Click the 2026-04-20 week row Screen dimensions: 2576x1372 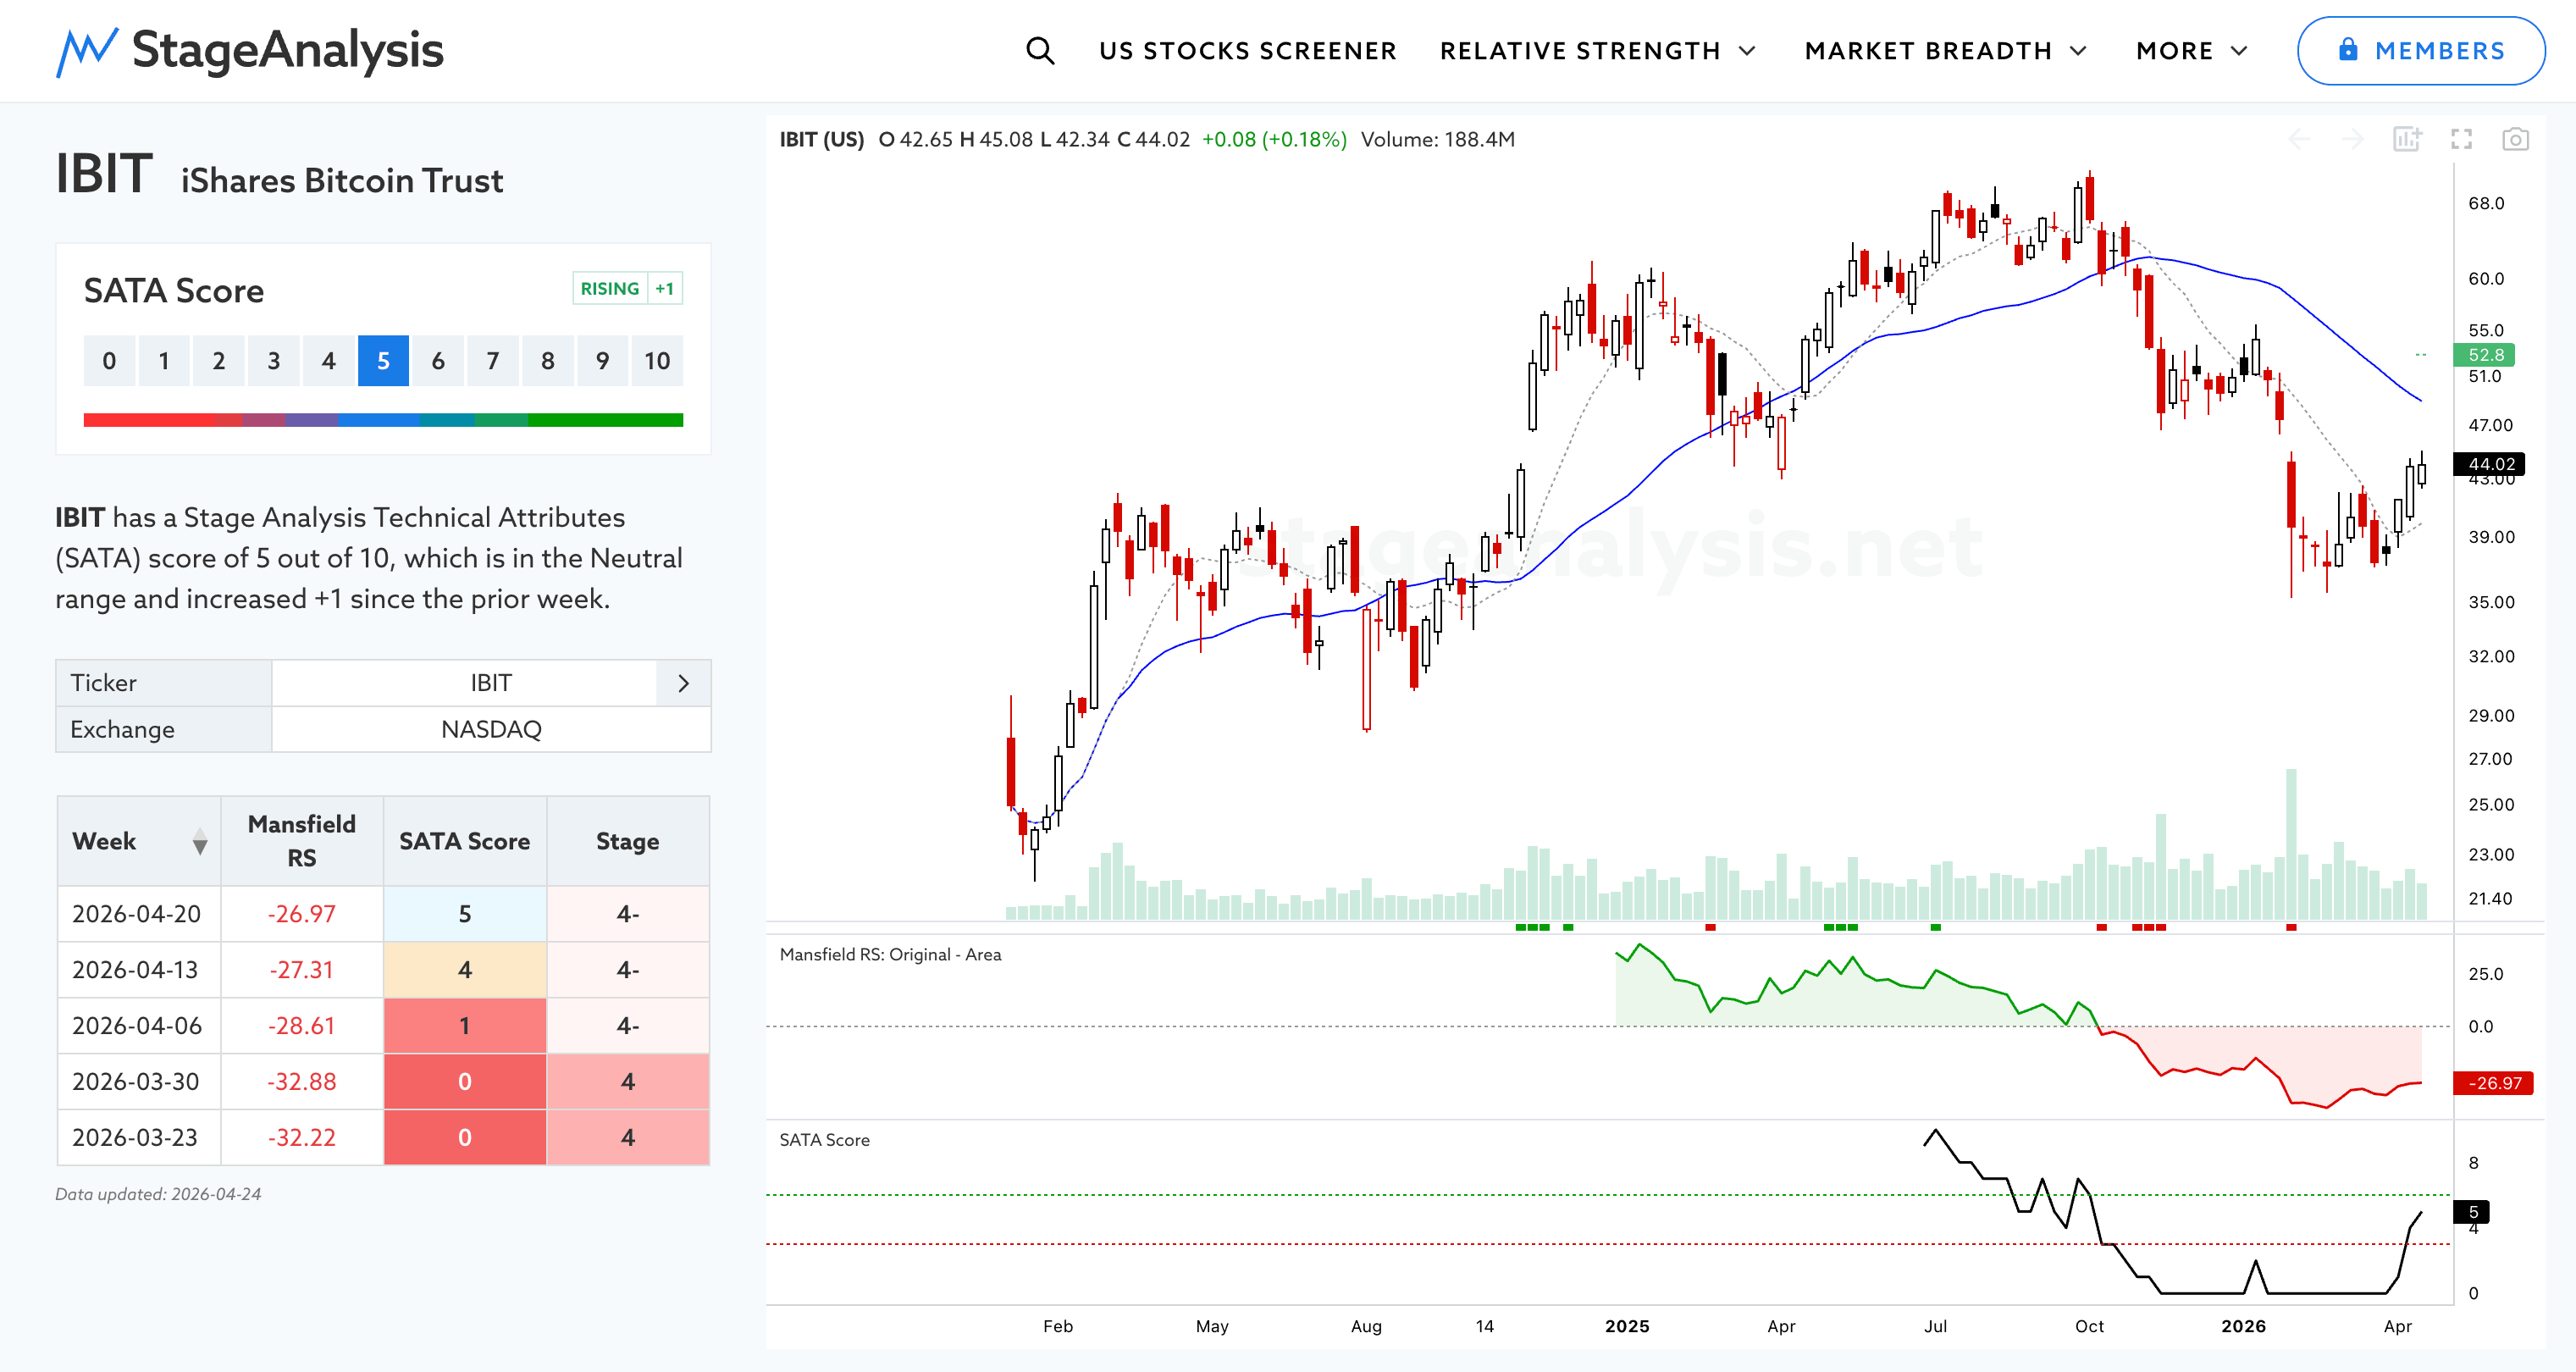[x=137, y=914]
